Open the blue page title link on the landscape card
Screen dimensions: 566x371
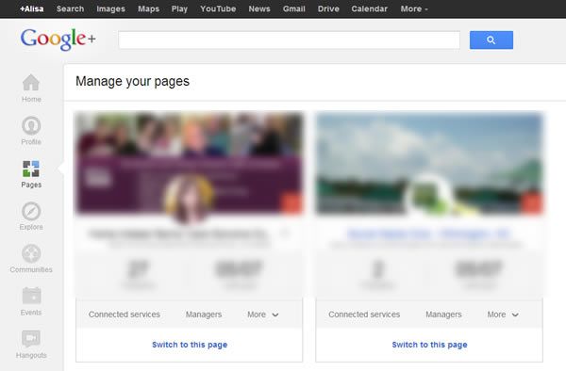(x=429, y=234)
